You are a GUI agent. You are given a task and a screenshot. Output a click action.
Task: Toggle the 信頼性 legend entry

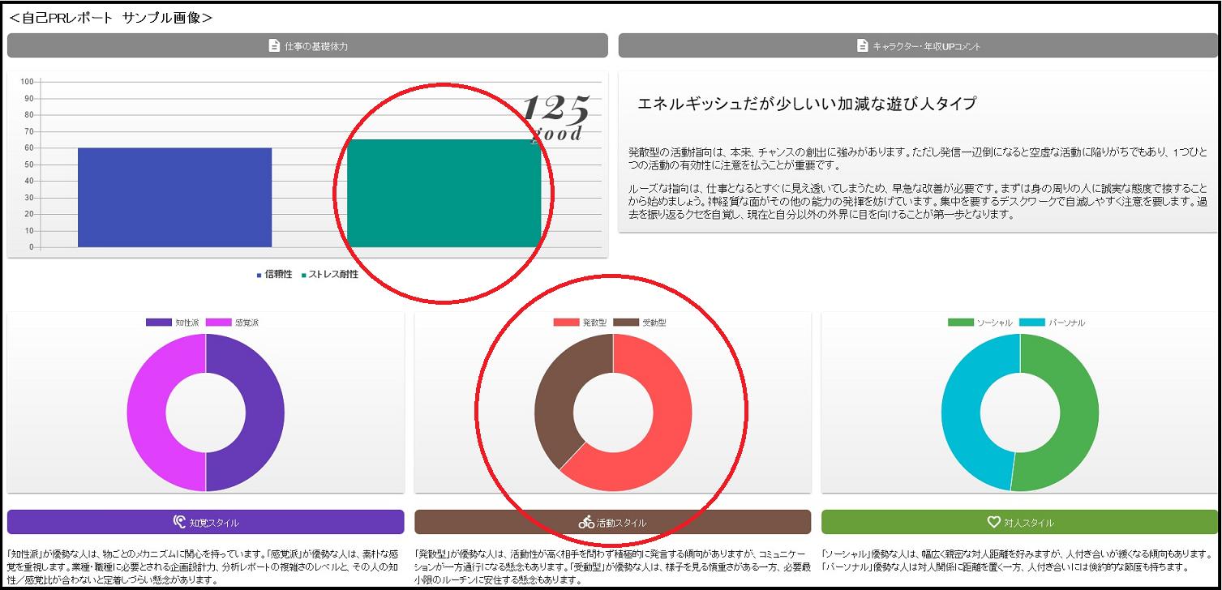[x=274, y=275]
